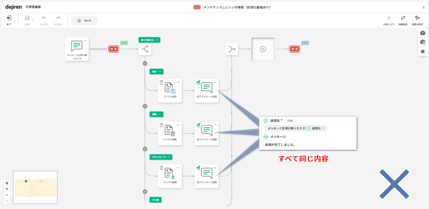
Task: Click the 終了 exit icon
Action: (x=9, y=18)
